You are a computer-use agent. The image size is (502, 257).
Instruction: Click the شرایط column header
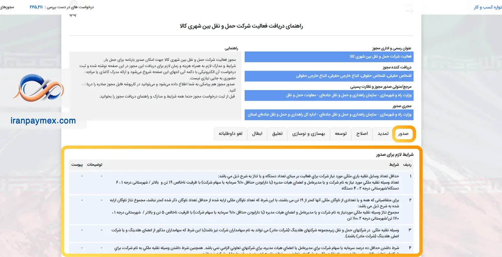click(x=394, y=165)
